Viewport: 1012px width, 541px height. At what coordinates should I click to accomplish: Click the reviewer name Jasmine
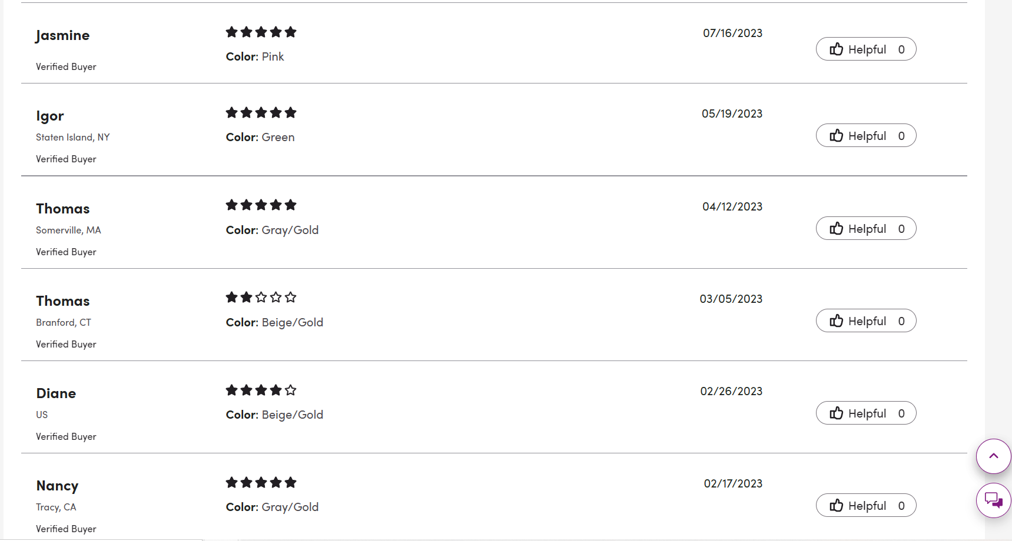tap(62, 35)
